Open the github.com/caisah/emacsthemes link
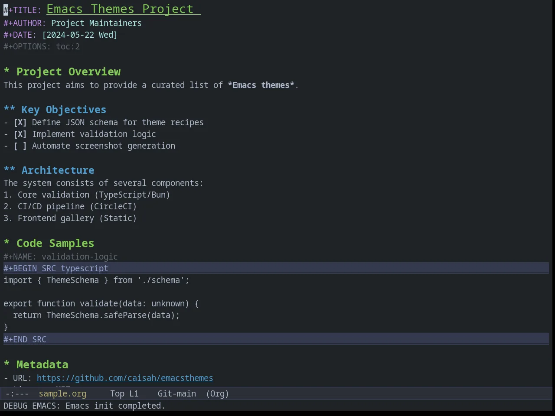This screenshot has height=416, width=555. coord(125,378)
